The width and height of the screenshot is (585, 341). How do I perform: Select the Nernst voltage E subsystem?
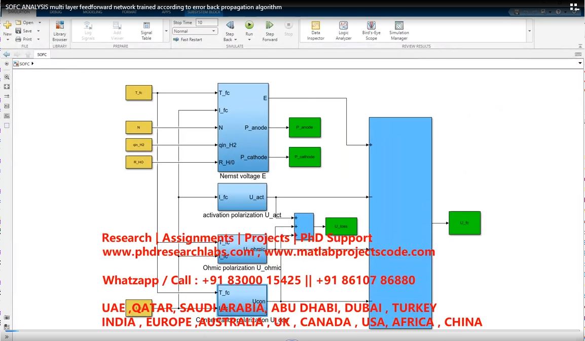coord(243,127)
